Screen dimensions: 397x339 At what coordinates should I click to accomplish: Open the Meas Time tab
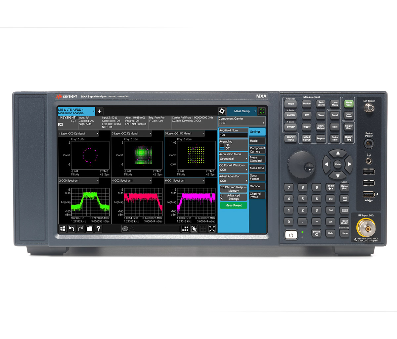pos(257,168)
